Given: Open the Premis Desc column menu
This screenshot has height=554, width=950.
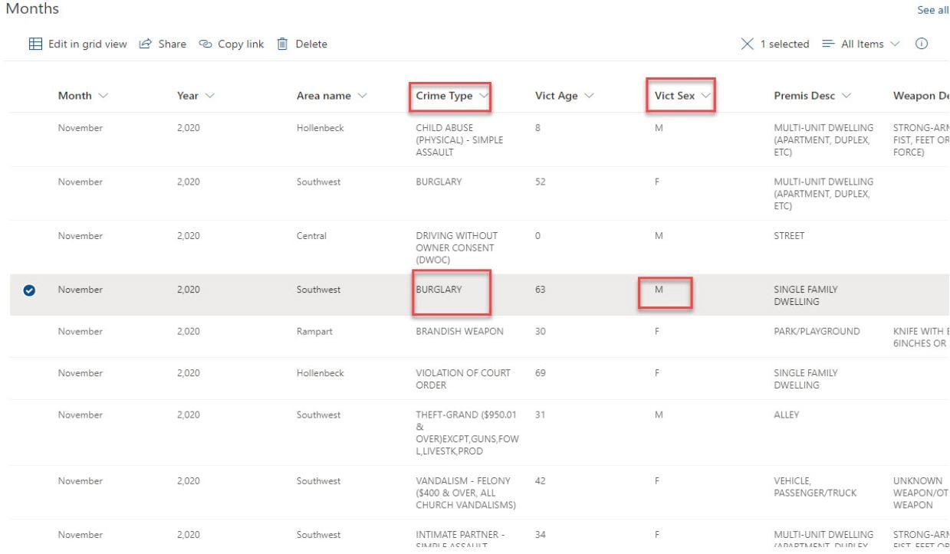Looking at the screenshot, I should point(846,96).
